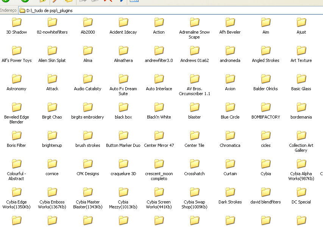Click the Axion folder icon
The width and height of the screenshot is (323, 228).
[230, 79]
